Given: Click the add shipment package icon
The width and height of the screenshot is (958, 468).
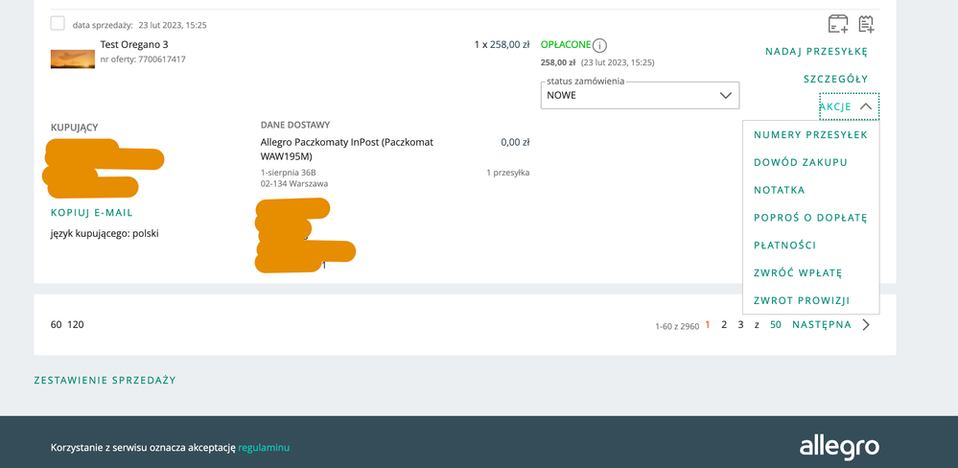Looking at the screenshot, I should coord(838,24).
